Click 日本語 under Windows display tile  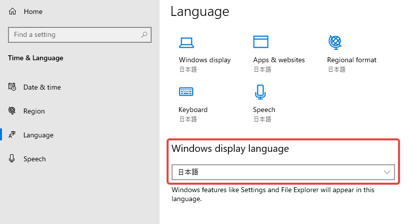point(188,70)
